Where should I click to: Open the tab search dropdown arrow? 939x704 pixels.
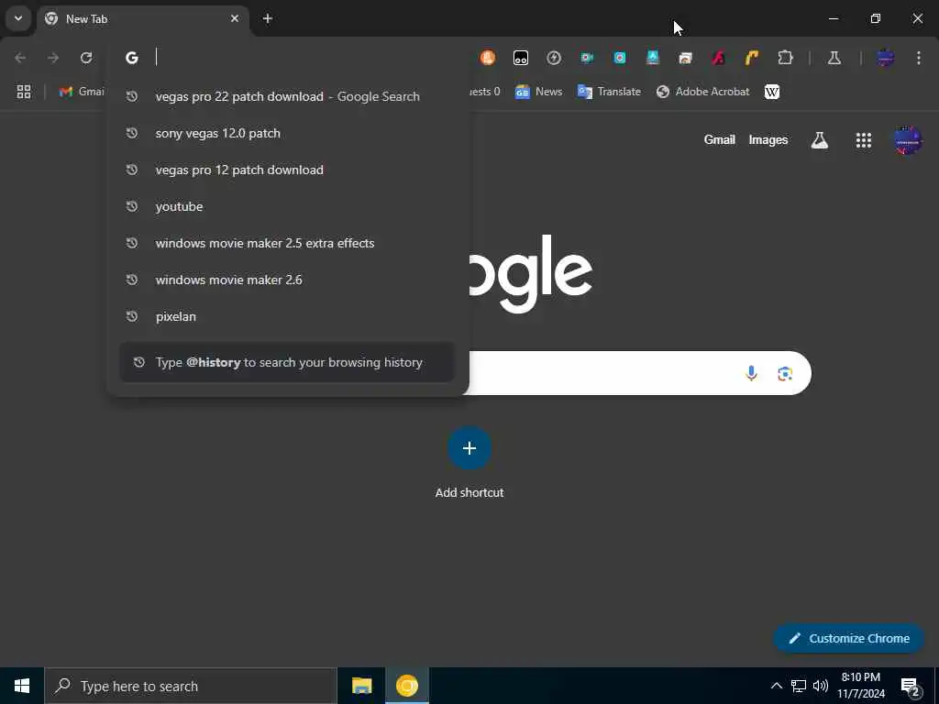18,18
